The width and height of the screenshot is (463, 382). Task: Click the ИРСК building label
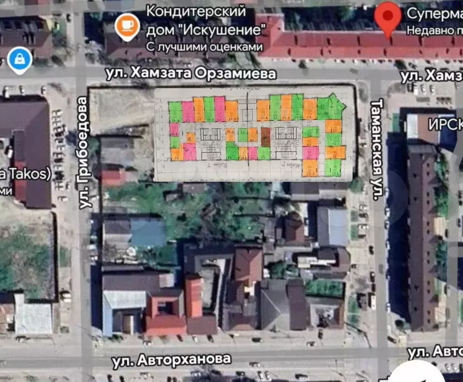click(x=445, y=125)
